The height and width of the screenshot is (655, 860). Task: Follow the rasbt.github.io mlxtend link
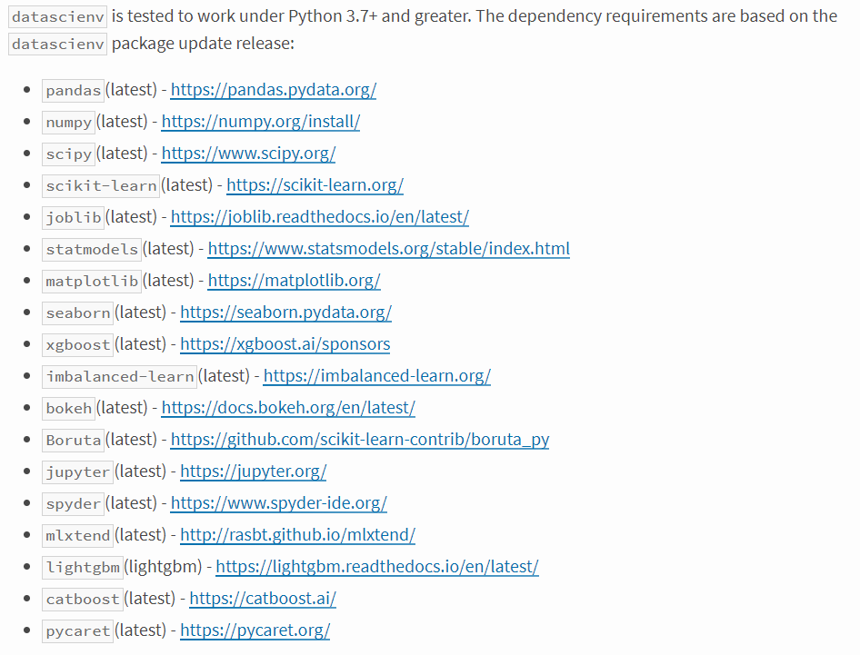pos(297,535)
